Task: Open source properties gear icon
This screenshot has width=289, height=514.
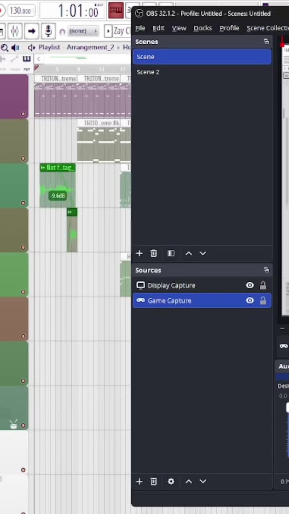Action: [171, 481]
